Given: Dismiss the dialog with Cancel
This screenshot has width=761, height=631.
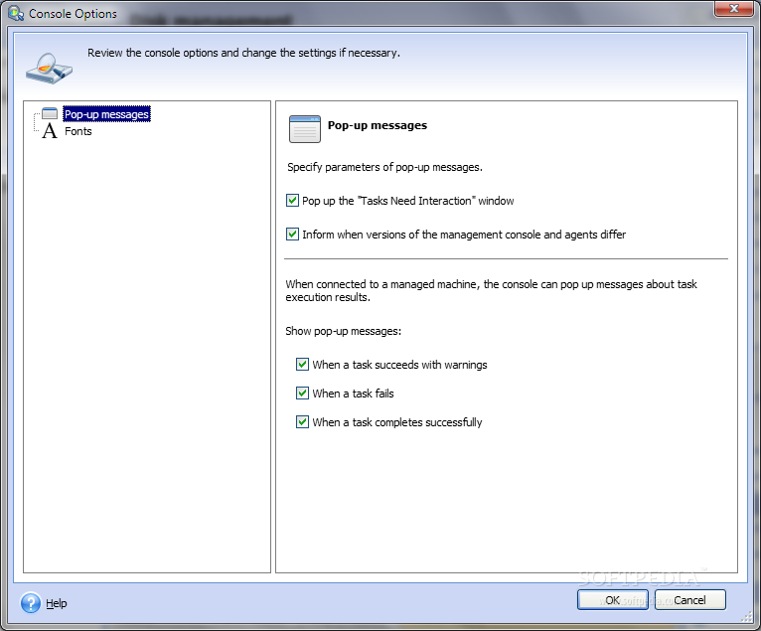Looking at the screenshot, I should (689, 600).
